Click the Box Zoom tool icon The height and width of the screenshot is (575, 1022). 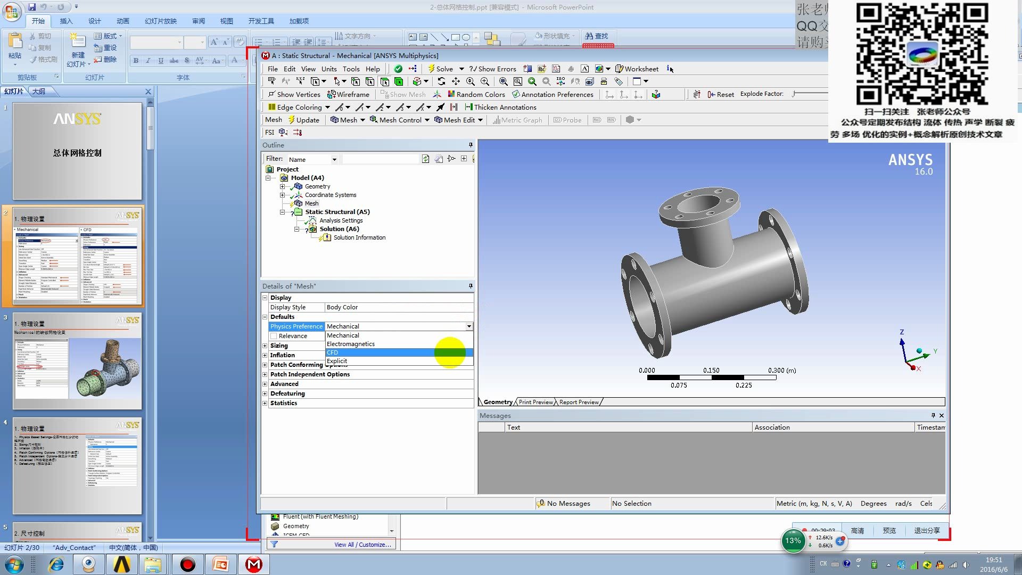485,81
